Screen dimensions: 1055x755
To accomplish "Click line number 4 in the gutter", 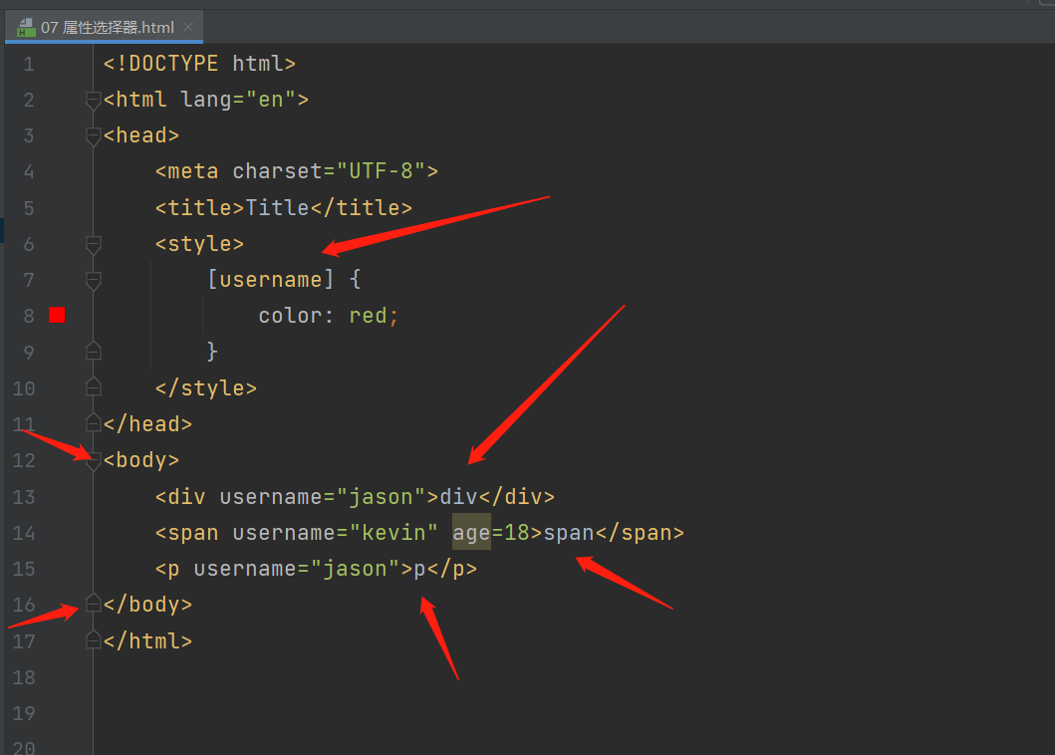I will (x=28, y=171).
